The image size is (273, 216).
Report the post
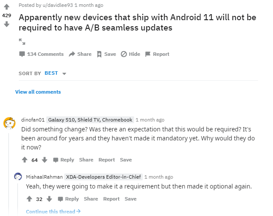point(157,54)
